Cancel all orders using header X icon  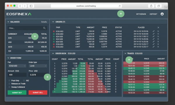pos(158,28)
